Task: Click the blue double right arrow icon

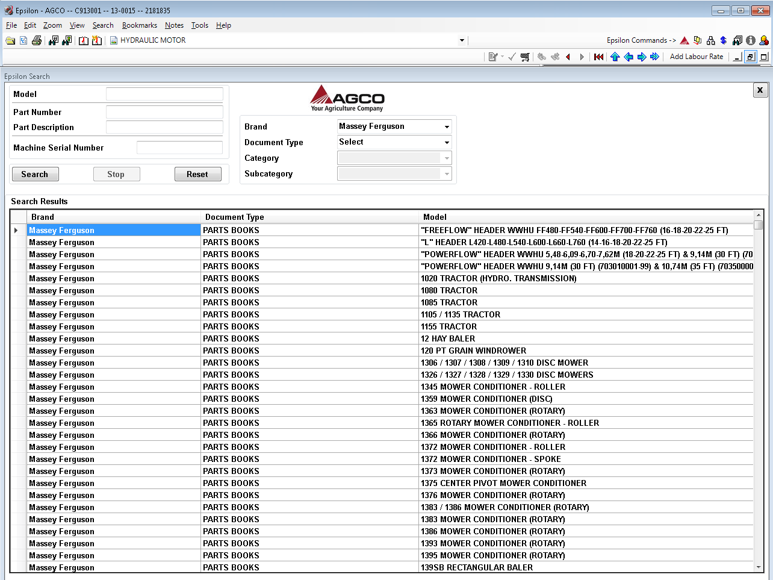Action: (x=654, y=57)
